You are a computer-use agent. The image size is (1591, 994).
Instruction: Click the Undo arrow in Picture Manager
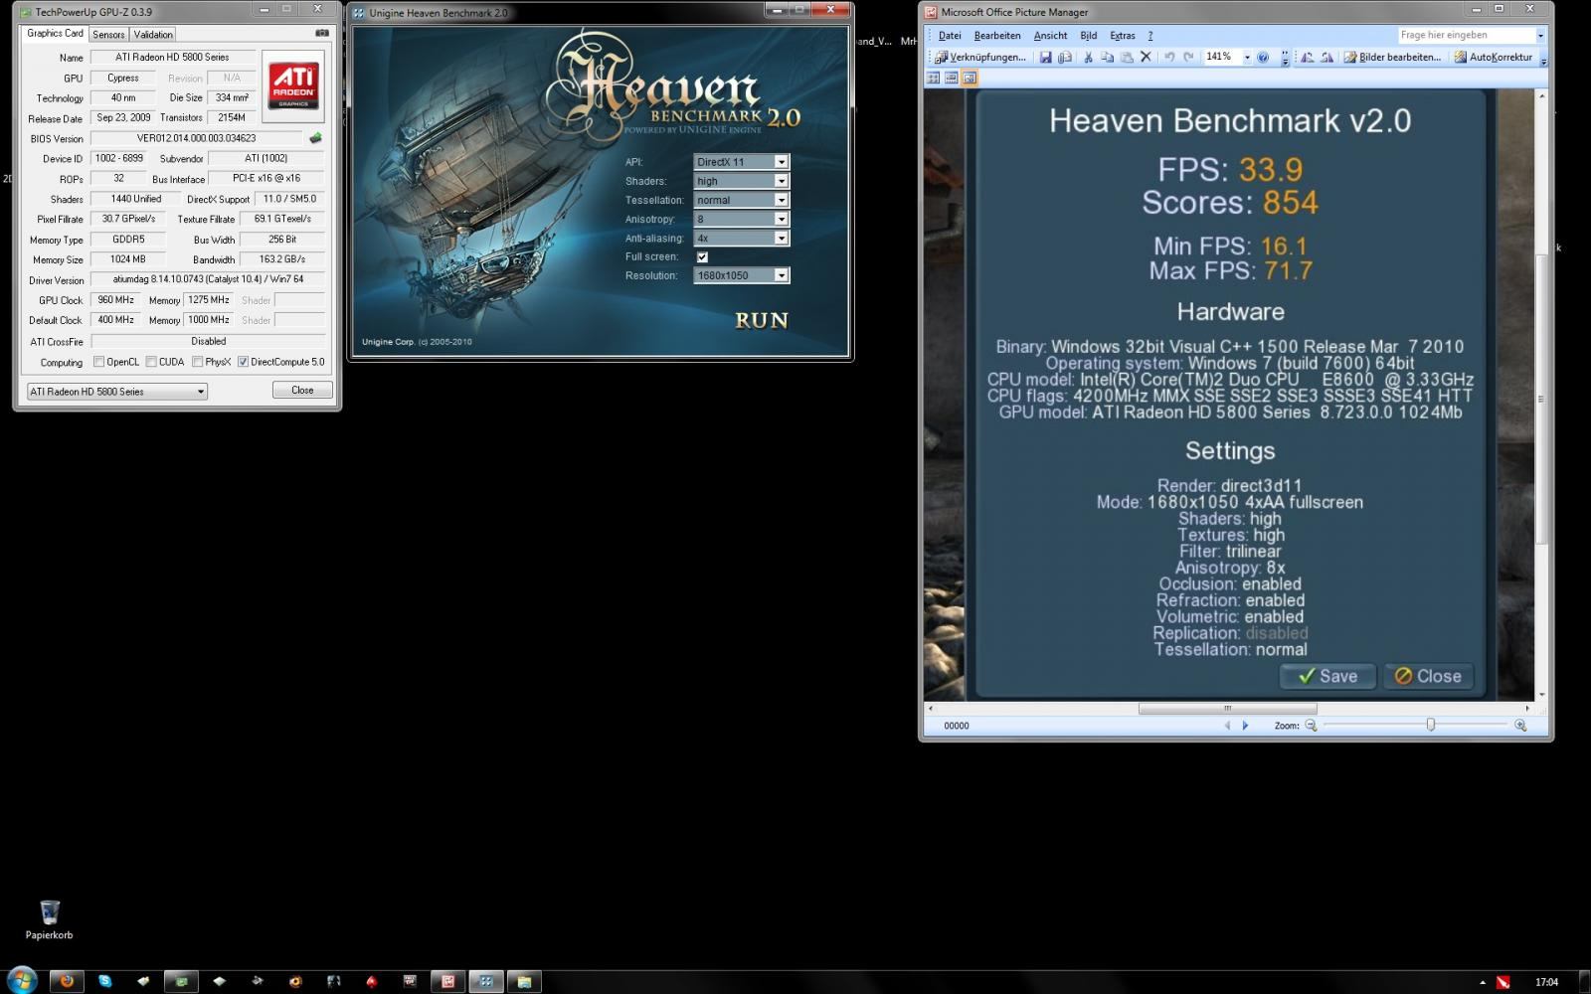click(1169, 58)
